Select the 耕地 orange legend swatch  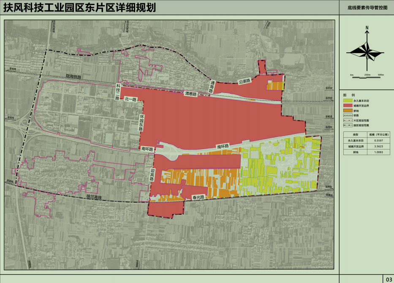(x=348, y=111)
